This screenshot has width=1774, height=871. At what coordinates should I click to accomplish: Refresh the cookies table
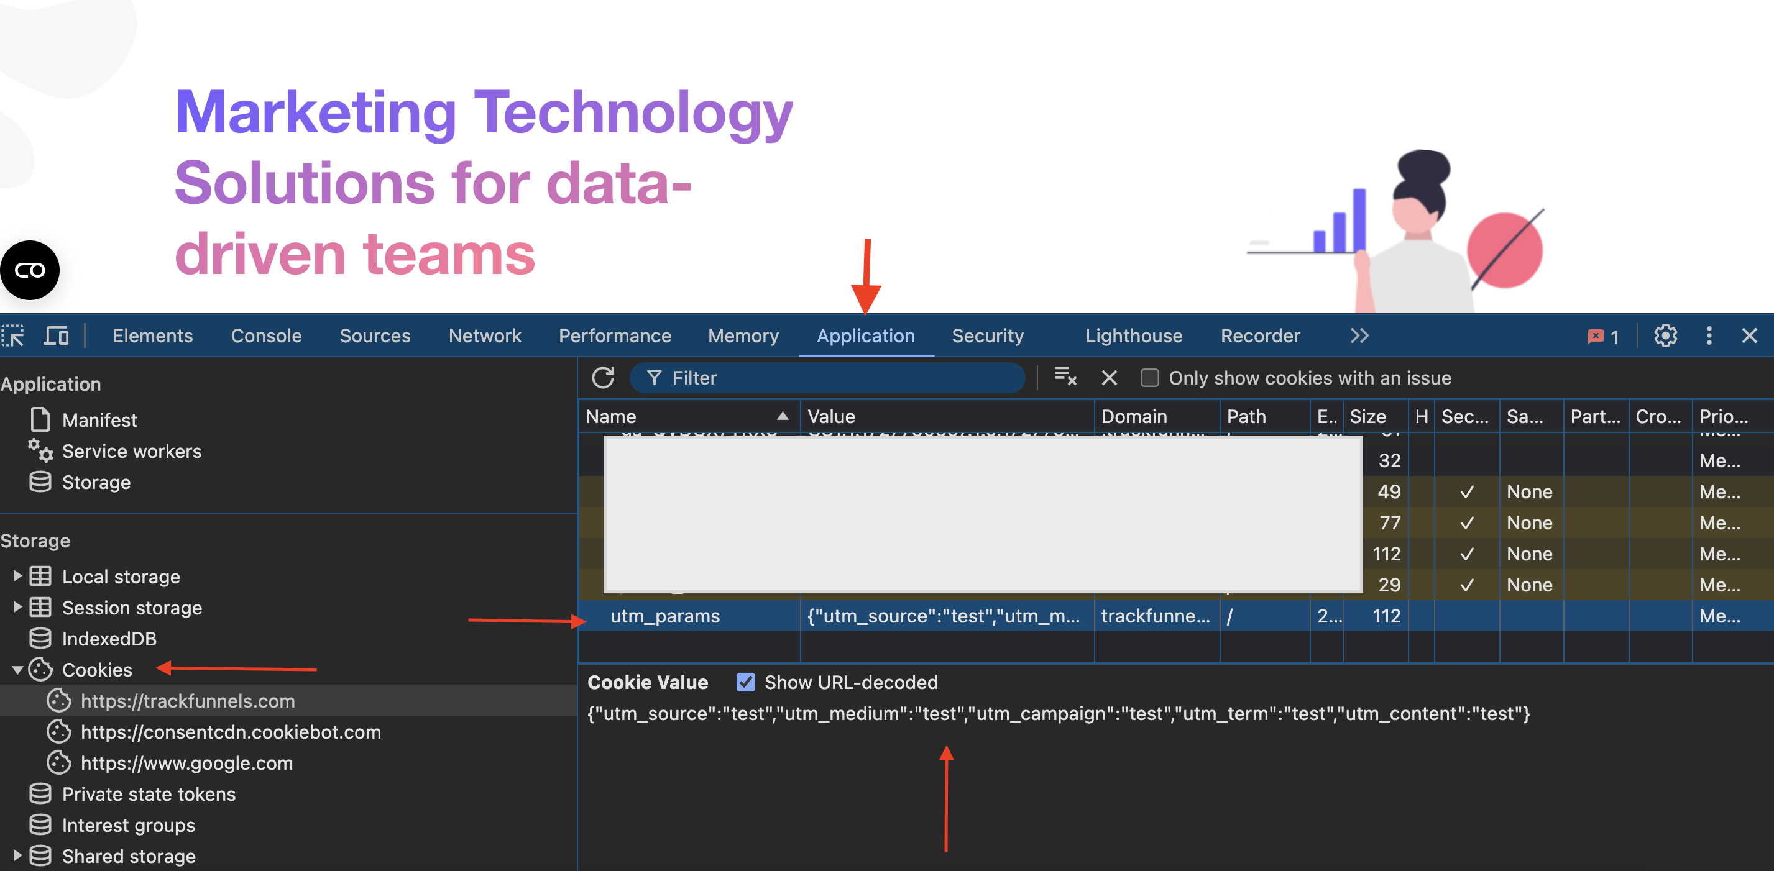tap(602, 377)
